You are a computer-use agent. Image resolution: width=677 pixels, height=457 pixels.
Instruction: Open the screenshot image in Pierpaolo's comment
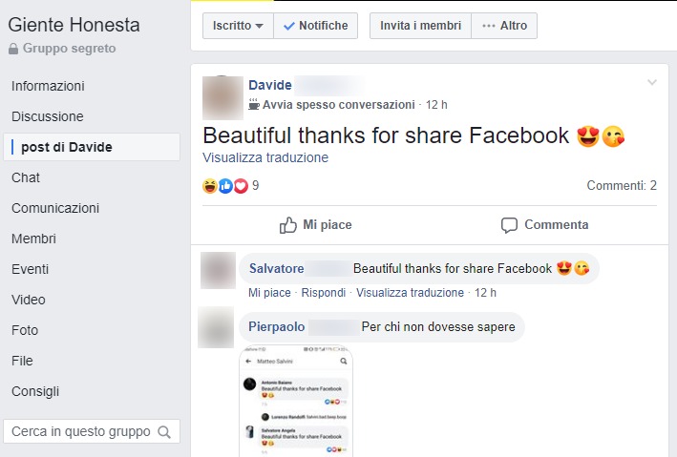(x=296, y=401)
